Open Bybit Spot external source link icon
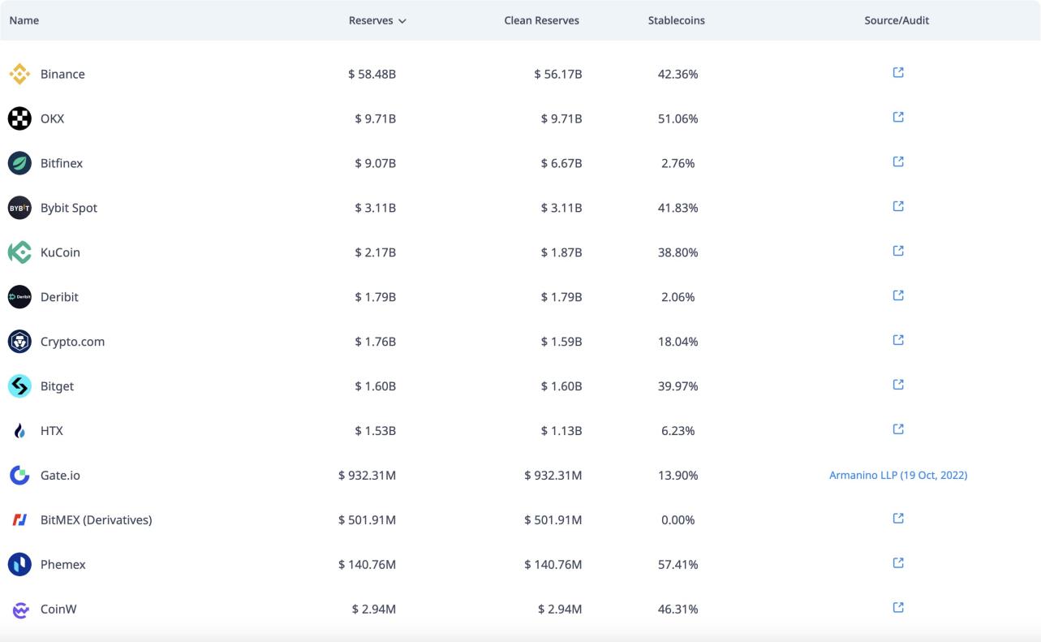This screenshot has width=1041, height=642. 897,207
